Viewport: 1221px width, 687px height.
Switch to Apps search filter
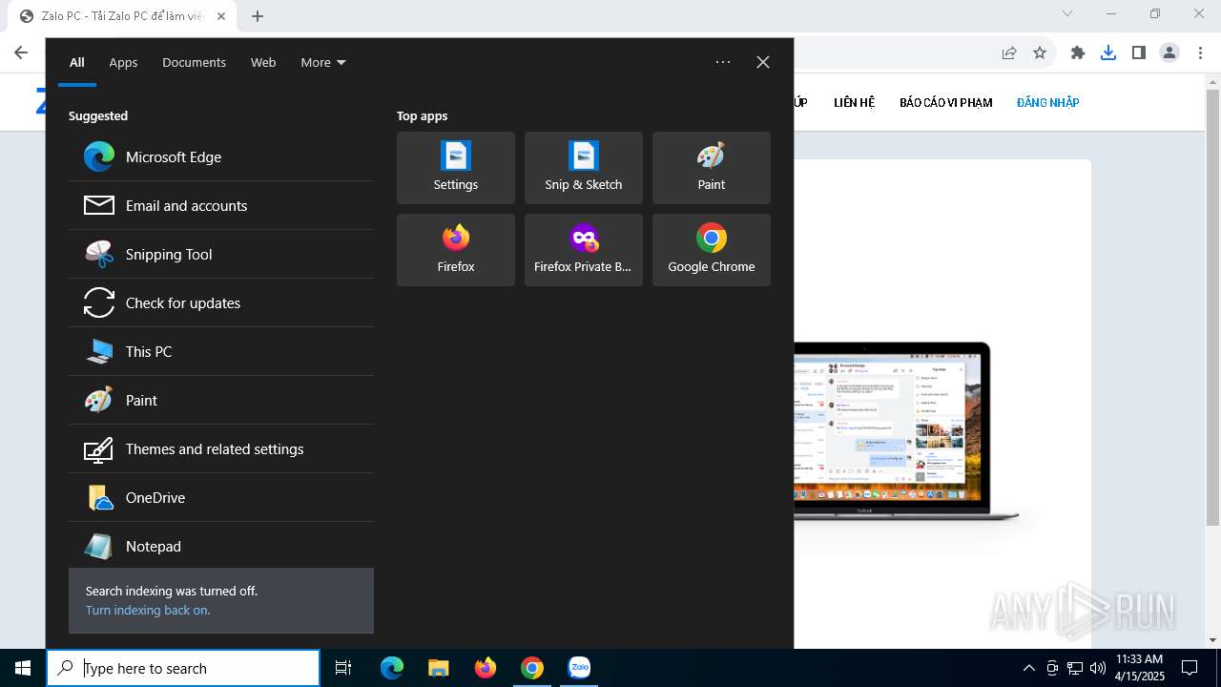tap(123, 62)
